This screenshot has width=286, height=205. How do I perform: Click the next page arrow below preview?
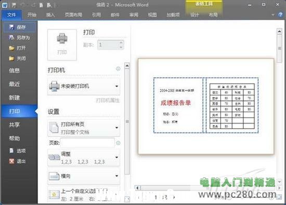(174, 197)
